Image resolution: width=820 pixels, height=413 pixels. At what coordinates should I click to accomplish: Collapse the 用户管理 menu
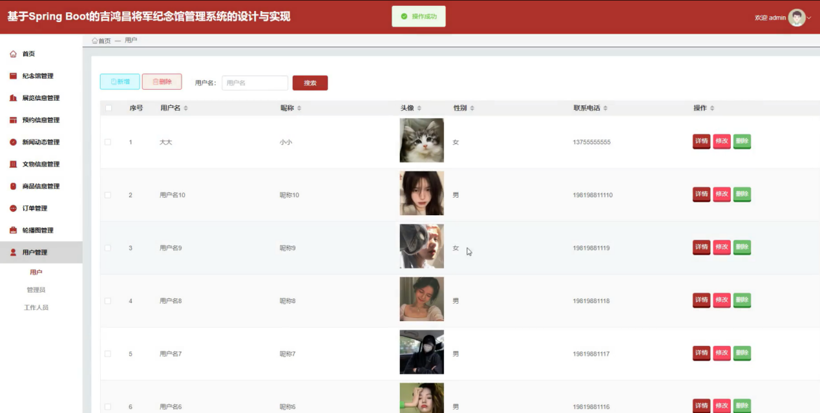pyautogui.click(x=41, y=253)
